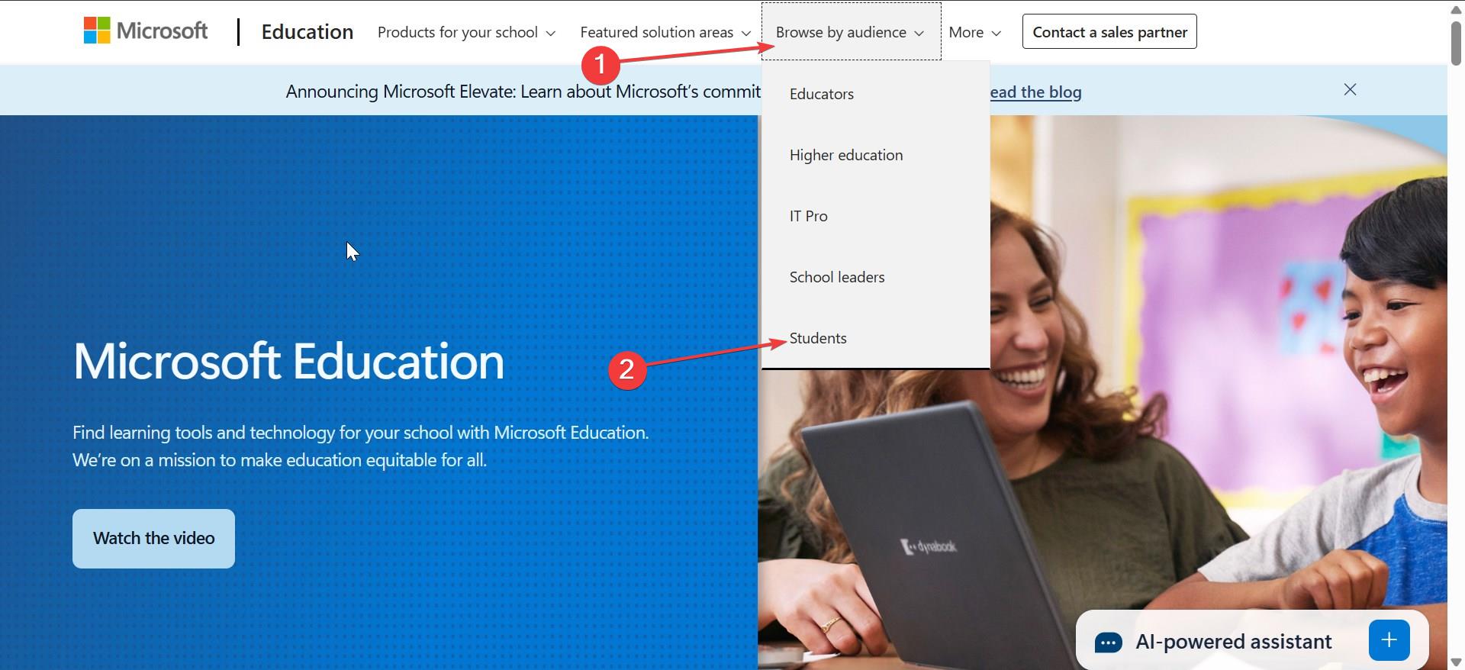Click the chat bubble icon in assistant
1465x670 pixels.
click(1108, 643)
